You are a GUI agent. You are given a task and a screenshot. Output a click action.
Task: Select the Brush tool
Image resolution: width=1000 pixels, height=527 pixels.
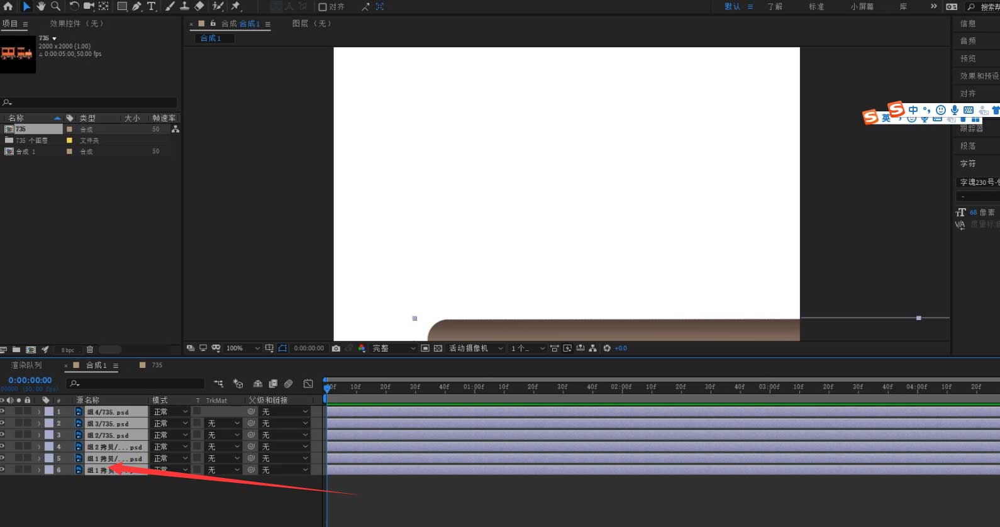[170, 6]
